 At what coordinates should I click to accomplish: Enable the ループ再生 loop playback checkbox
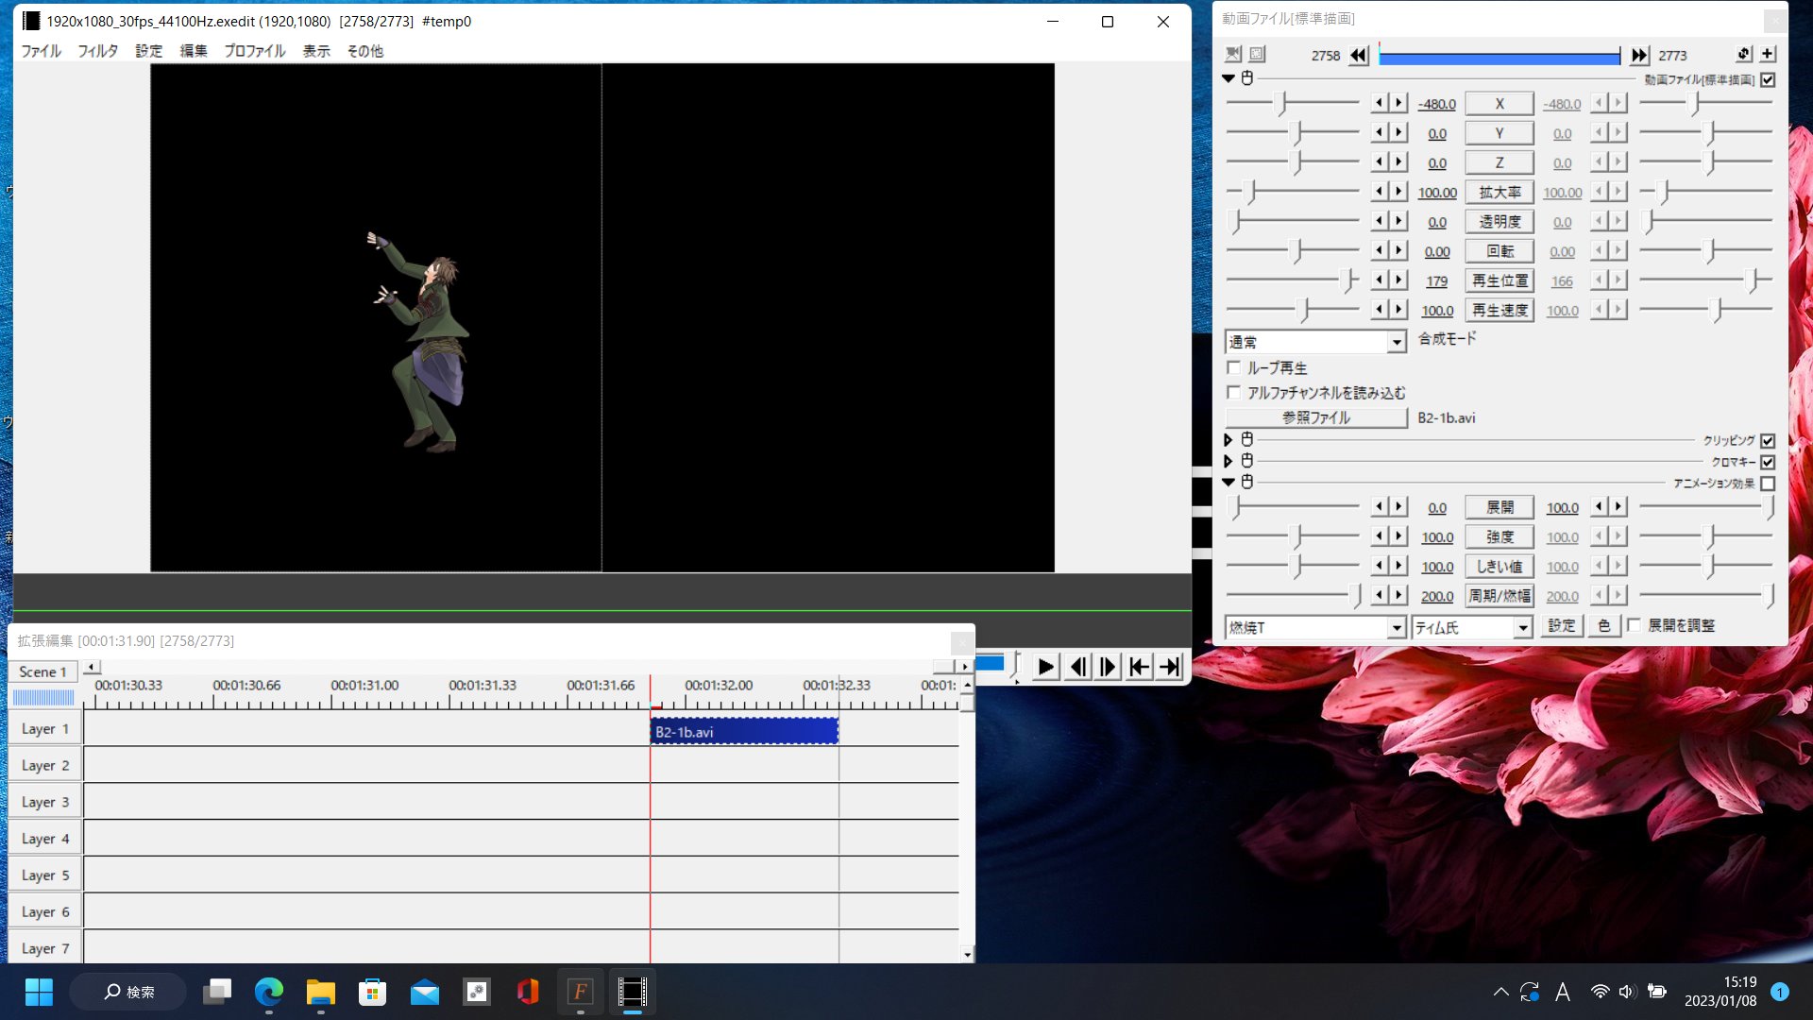tap(1233, 368)
